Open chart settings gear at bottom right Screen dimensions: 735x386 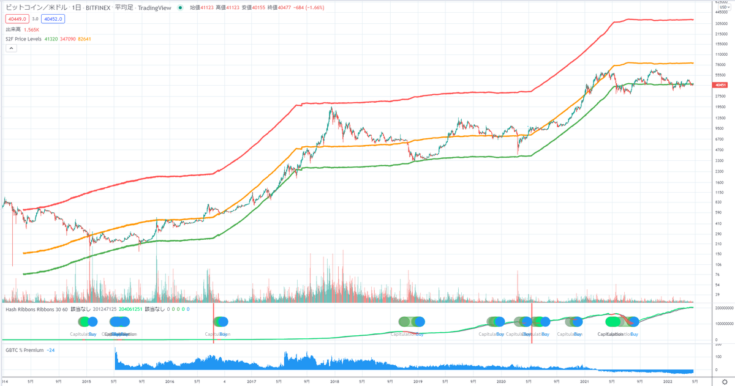click(x=724, y=381)
